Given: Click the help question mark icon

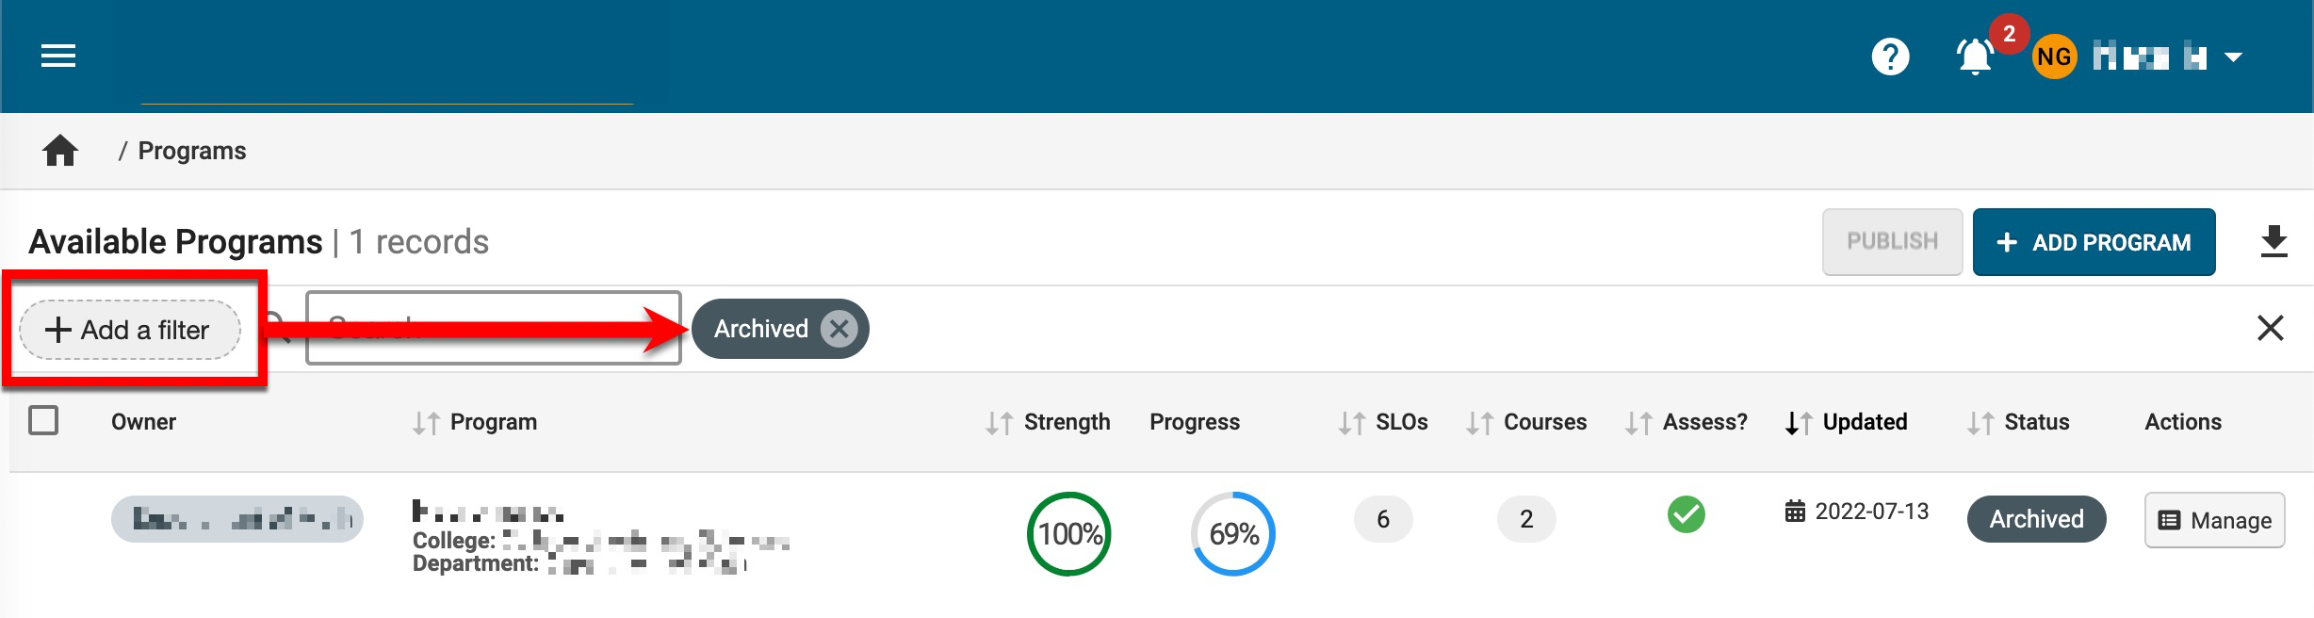Looking at the screenshot, I should click(1889, 57).
